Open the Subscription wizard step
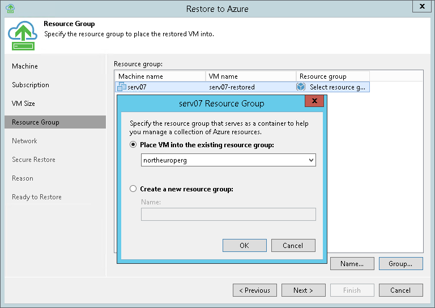Viewport: 435px width, 308px height. [x=31, y=85]
